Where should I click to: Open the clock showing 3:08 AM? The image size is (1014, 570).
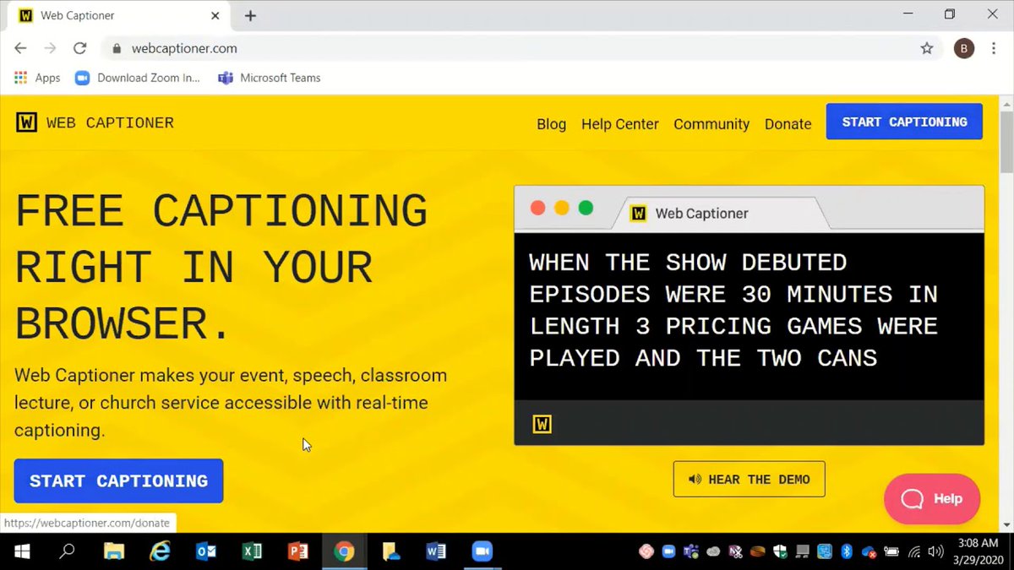point(979,551)
